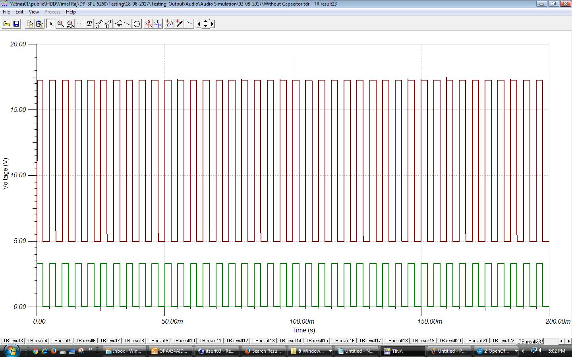Enable cursor b marker
Image resolution: width=572 pixels, height=357 pixels.
click(x=158, y=24)
